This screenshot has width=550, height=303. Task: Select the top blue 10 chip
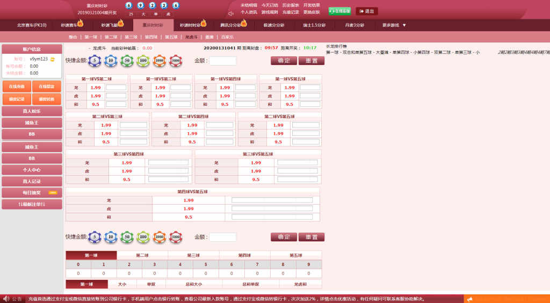click(111, 61)
